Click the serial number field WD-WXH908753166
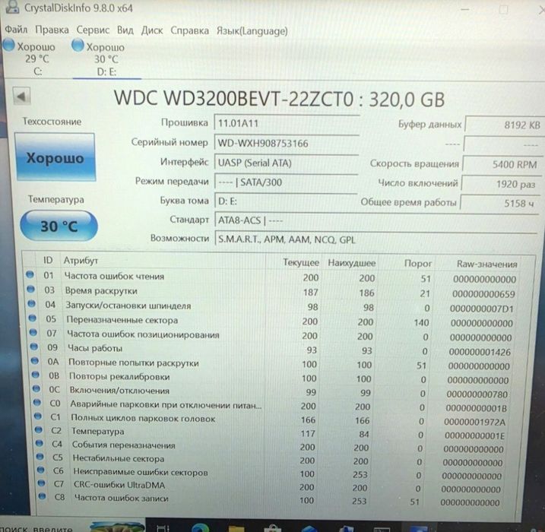This screenshot has width=545, height=532. (287, 143)
